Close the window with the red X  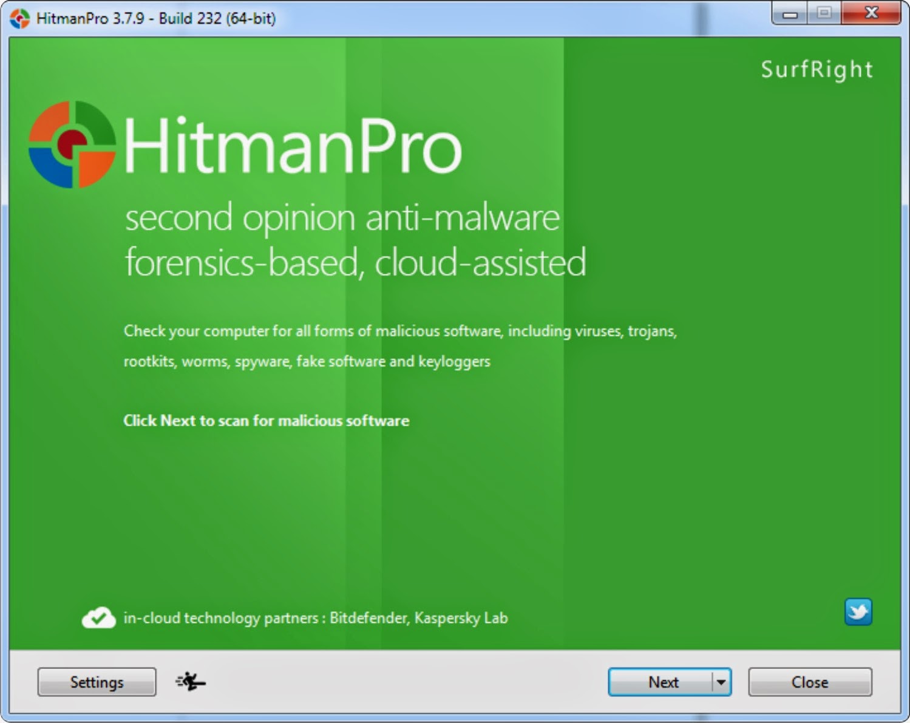(872, 13)
